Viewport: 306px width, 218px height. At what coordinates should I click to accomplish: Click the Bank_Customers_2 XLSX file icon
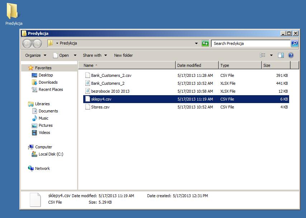coord(88,83)
